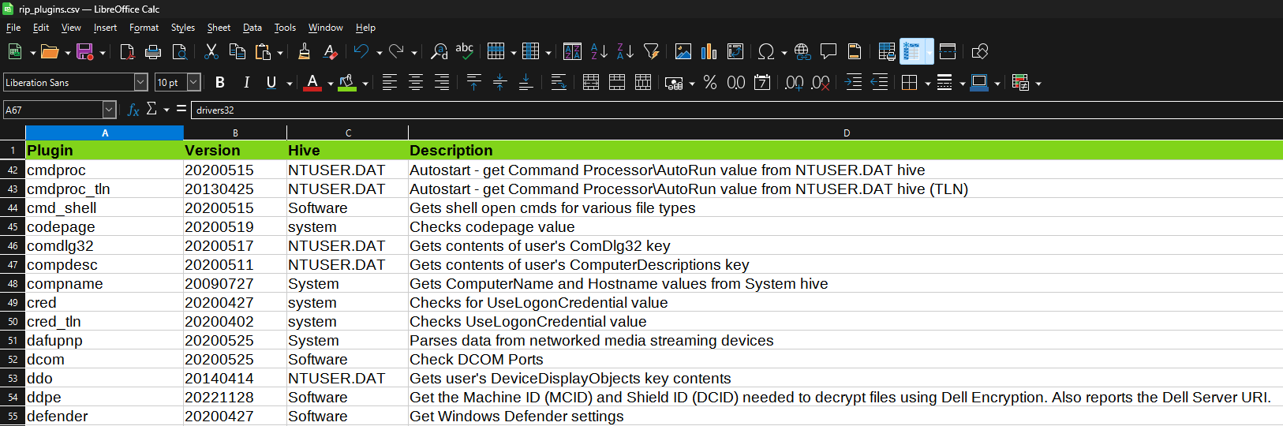Click the Sort Ascending icon
Screen dimensions: 1283x426
coord(599,52)
